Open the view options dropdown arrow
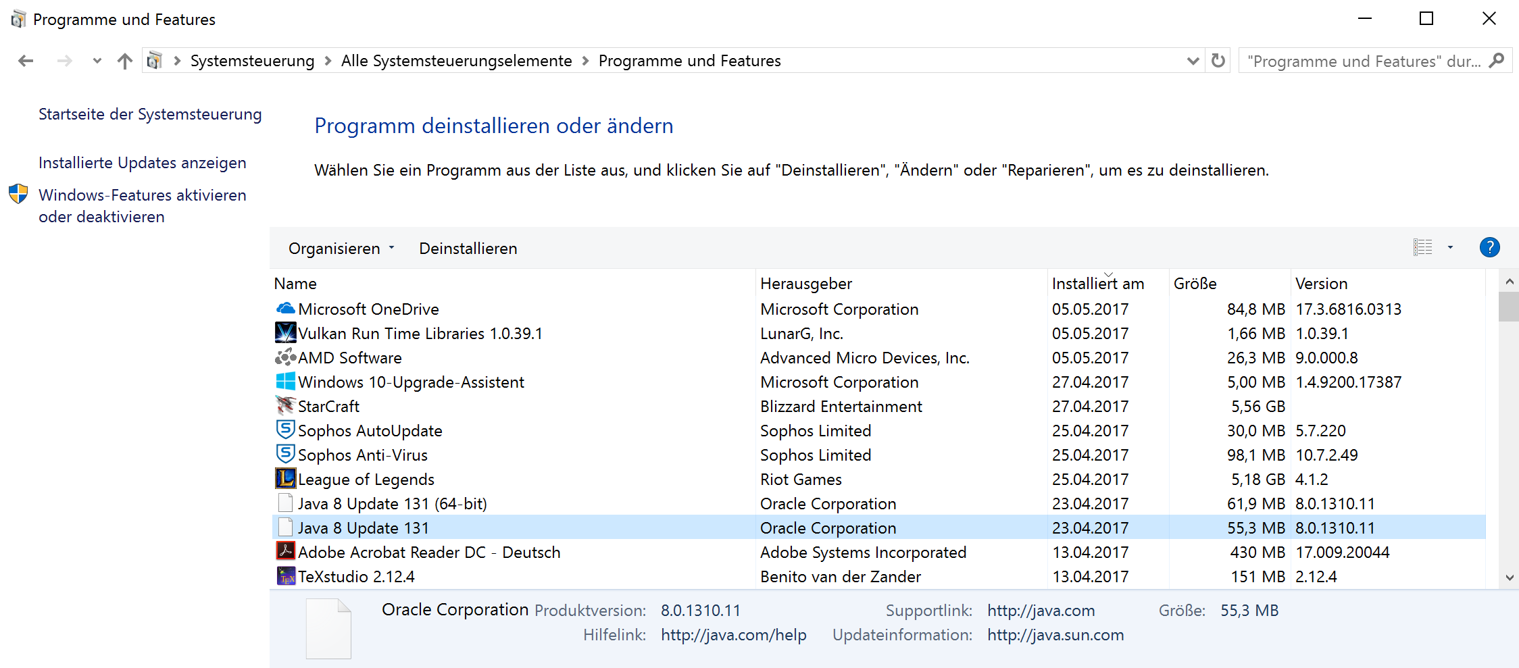 pos(1450,248)
